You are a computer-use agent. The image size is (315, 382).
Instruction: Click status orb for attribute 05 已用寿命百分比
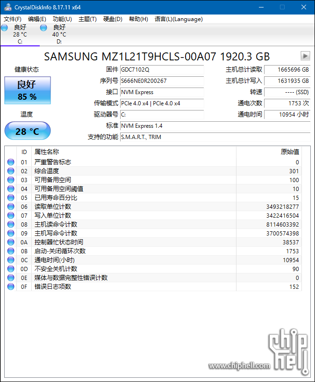(11, 198)
